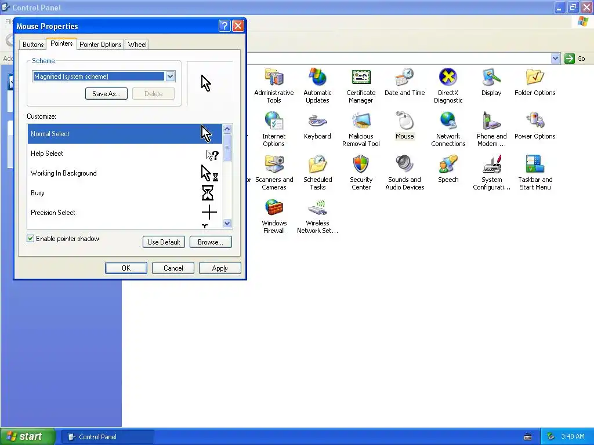Switch to the Wheel tab

[137, 44]
